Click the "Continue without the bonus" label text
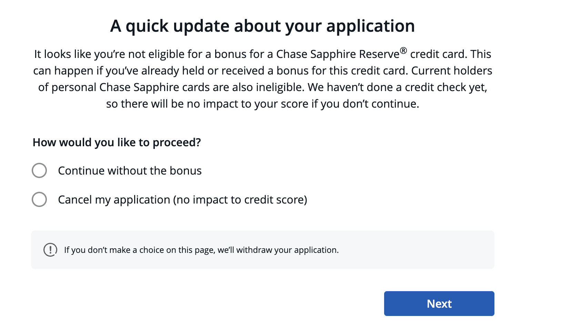This screenshot has width=571, height=336. point(130,171)
